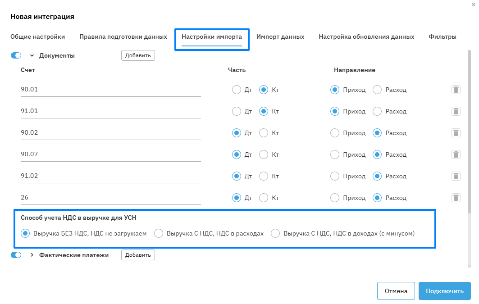Expand the Фактические платежи section
This screenshot has width=479, height=304.
click(x=32, y=255)
